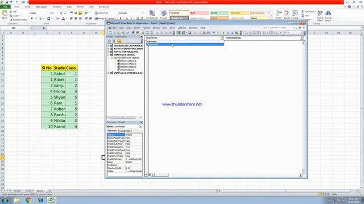Open the Properties object dropdown for Sheet3
Screen dimensions: 364x204
coord(140,127)
